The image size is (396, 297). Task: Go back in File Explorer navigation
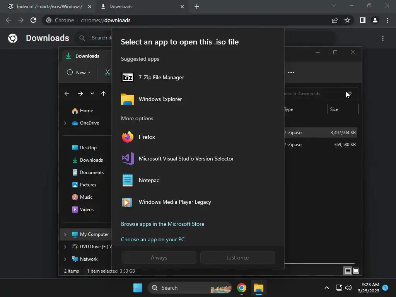[x=67, y=94]
